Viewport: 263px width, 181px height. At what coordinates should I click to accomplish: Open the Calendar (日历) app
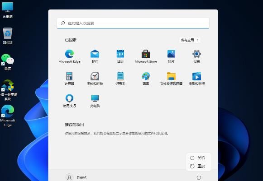pos(120,56)
